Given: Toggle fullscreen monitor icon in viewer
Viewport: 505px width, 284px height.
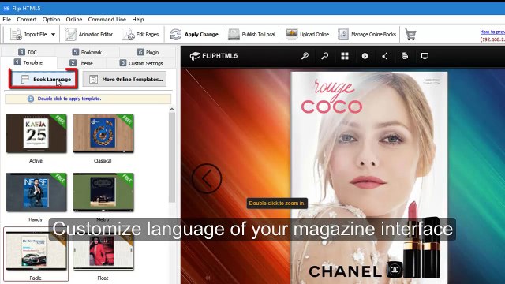Looking at the screenshot, I should coord(425,56).
